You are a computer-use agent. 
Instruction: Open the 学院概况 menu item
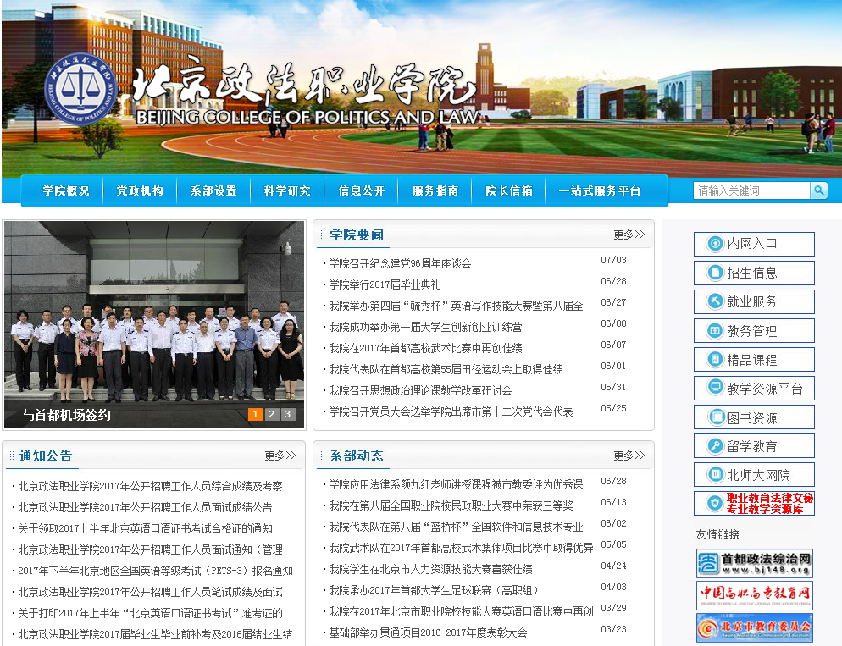tap(66, 191)
